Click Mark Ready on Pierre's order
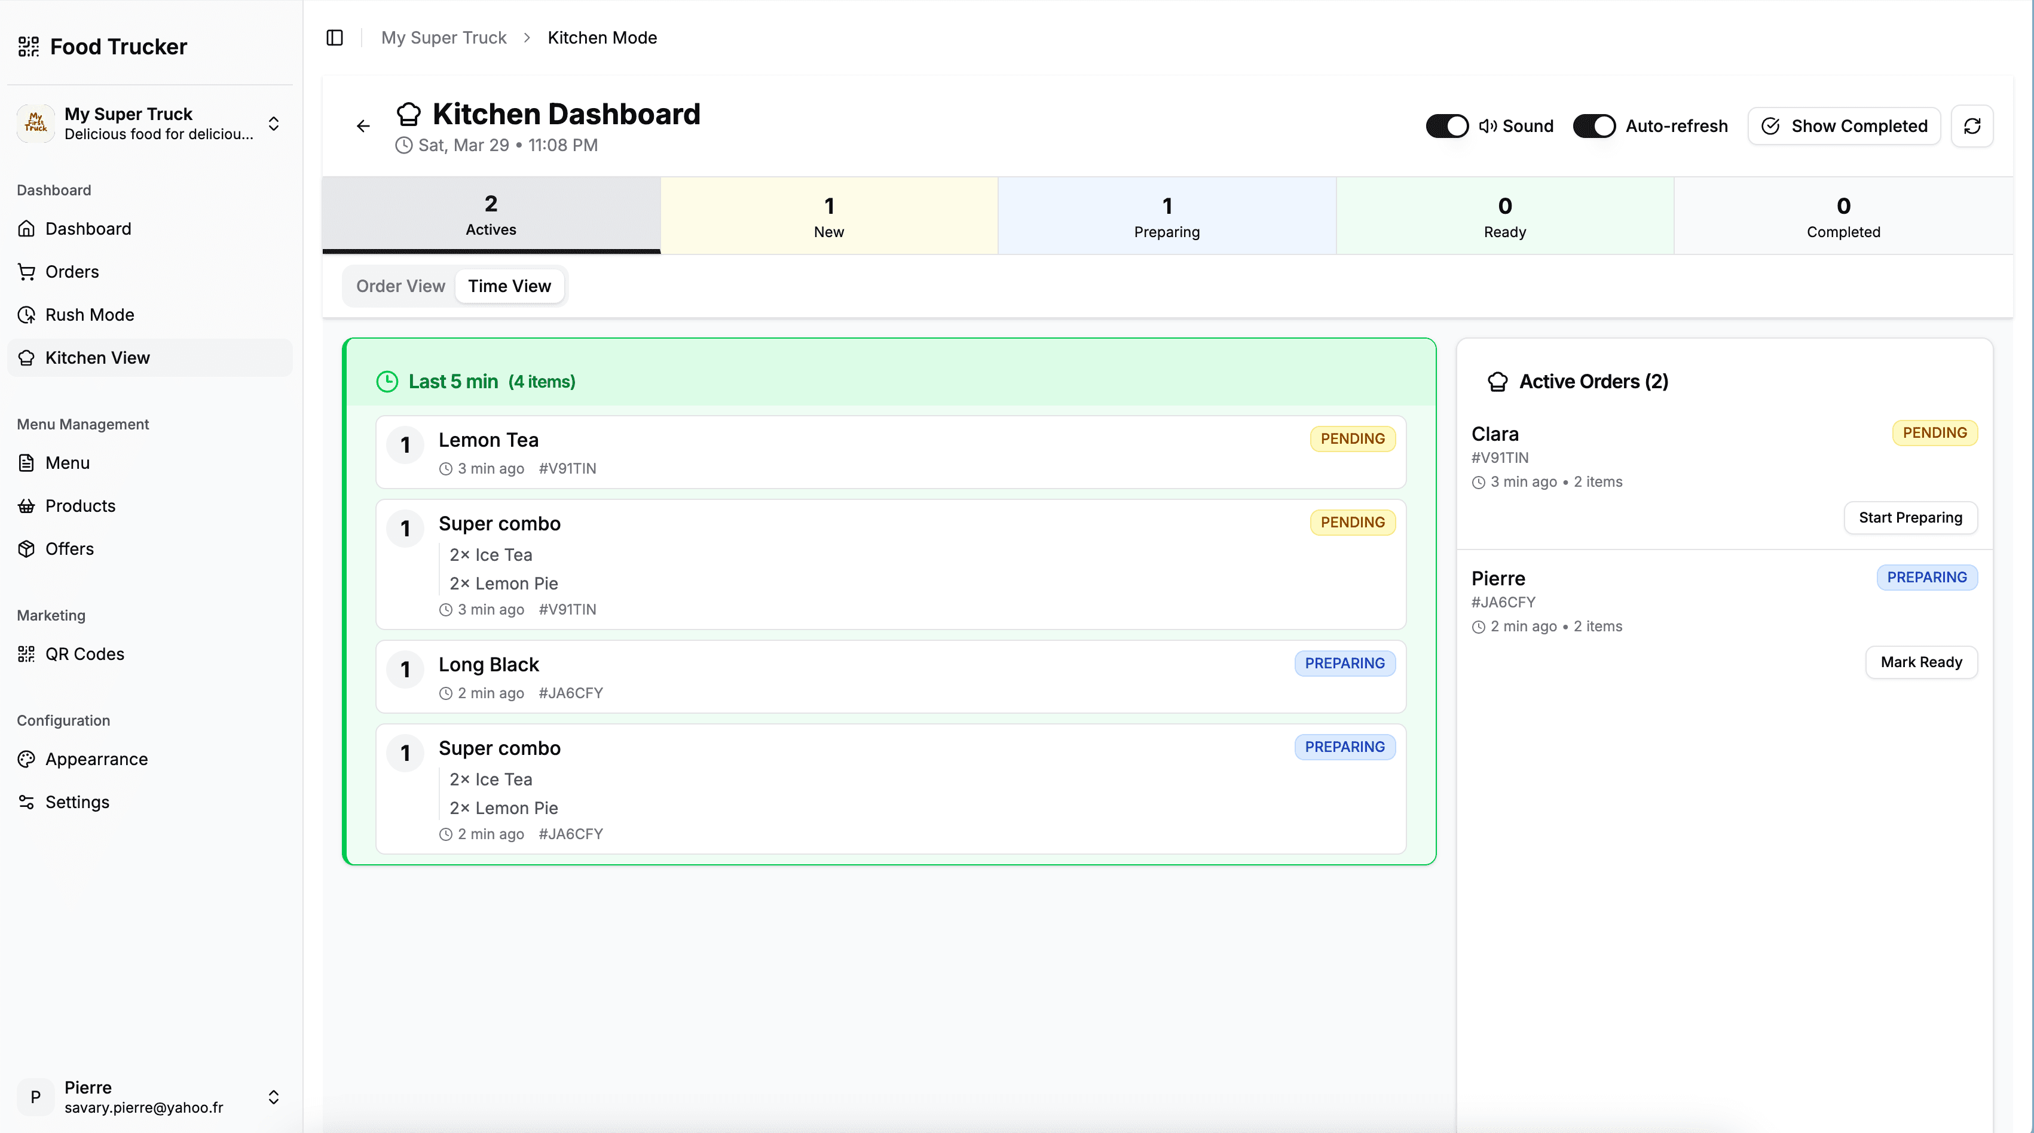This screenshot has height=1133, width=2034. (1920, 662)
